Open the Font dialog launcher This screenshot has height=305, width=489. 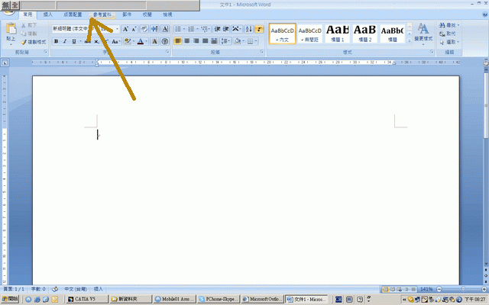tap(167, 52)
